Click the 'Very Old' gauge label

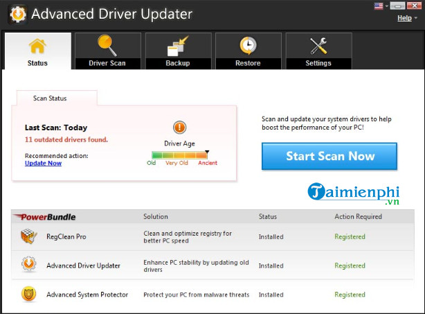click(x=177, y=163)
